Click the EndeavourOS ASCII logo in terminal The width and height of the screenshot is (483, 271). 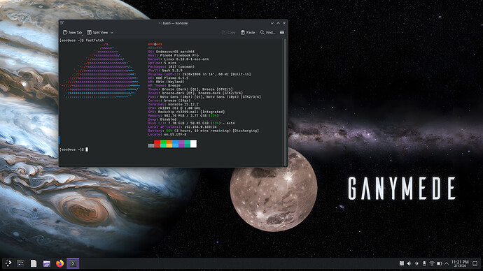[100, 71]
